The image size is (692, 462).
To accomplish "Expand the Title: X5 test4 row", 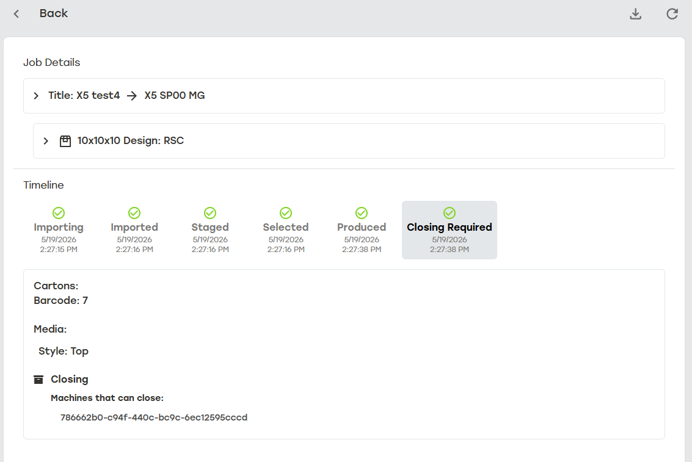I will 344,96.
